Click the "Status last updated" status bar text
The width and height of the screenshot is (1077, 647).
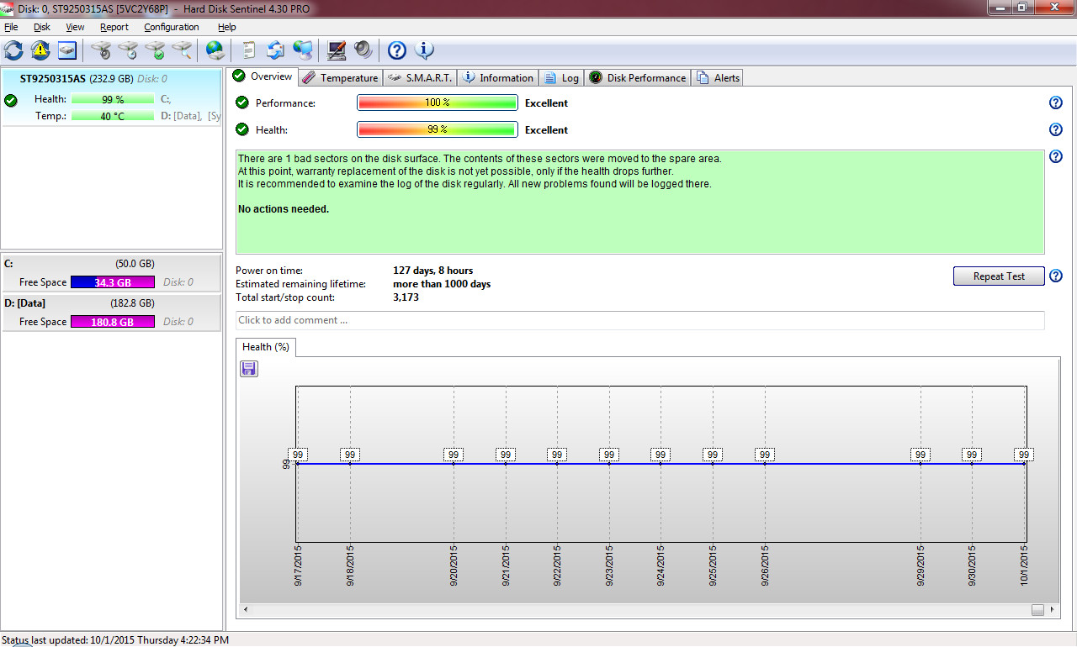(x=115, y=640)
